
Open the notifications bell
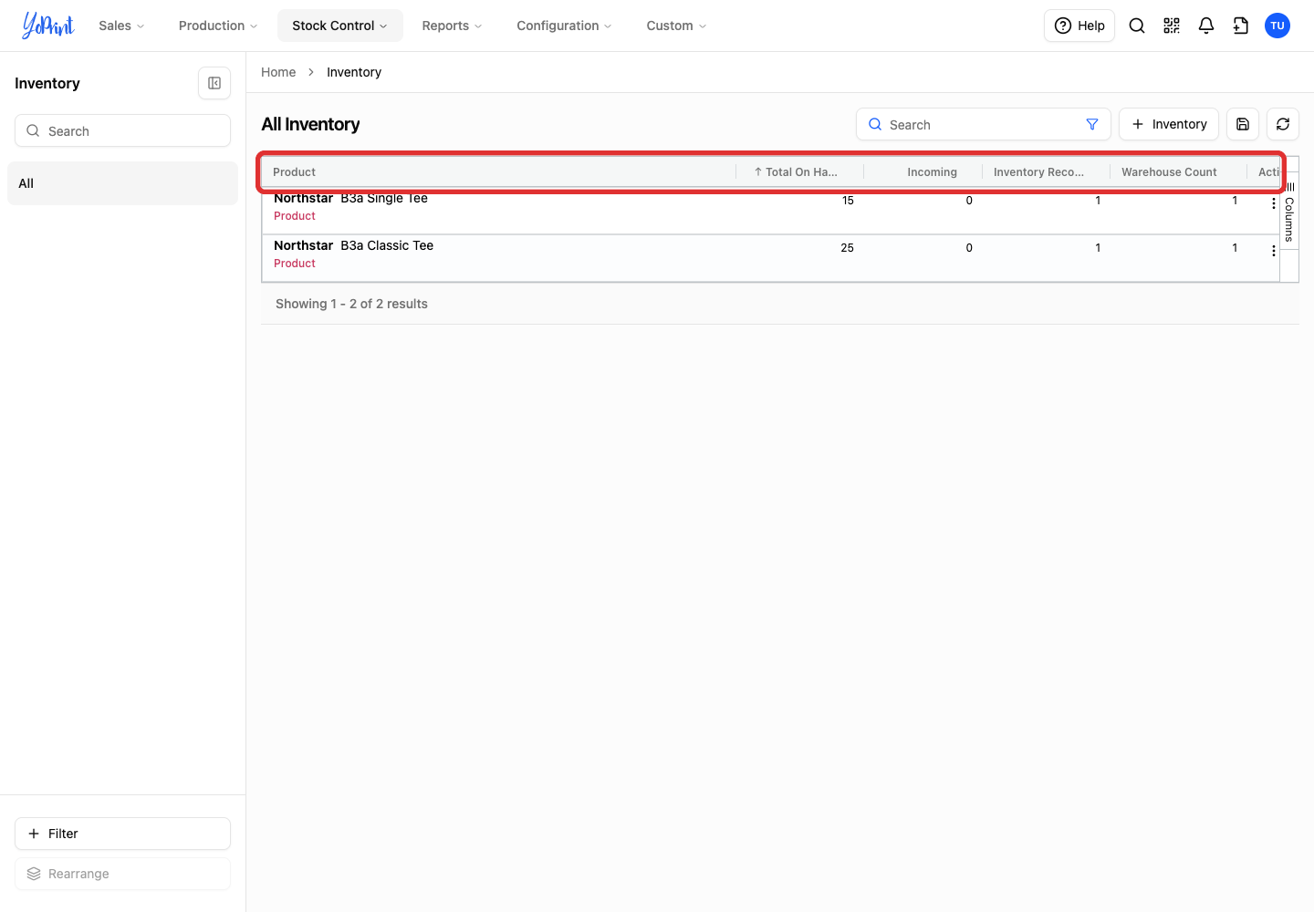(x=1206, y=26)
